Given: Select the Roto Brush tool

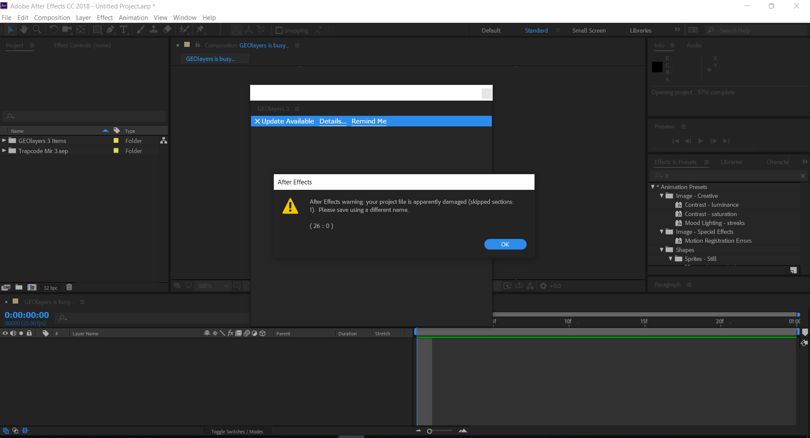Looking at the screenshot, I should 184,30.
